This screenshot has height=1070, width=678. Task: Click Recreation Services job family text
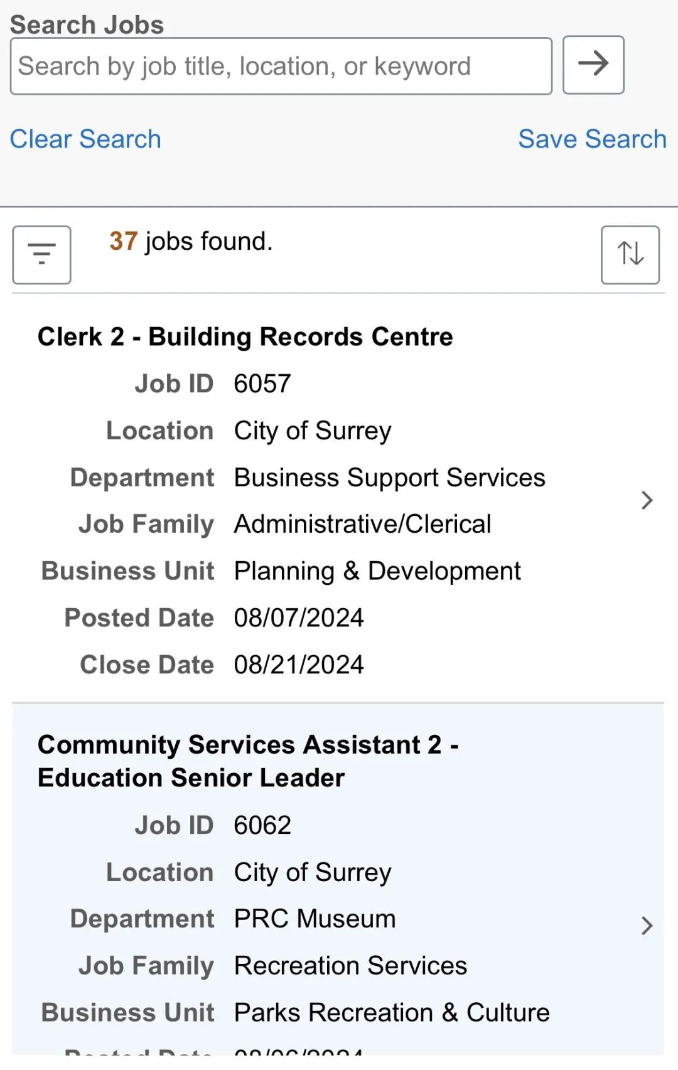coord(351,965)
